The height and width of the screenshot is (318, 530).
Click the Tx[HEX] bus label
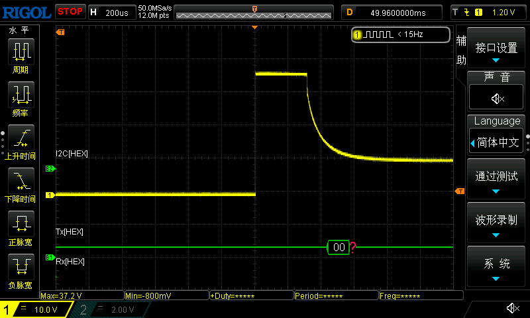[x=70, y=231]
